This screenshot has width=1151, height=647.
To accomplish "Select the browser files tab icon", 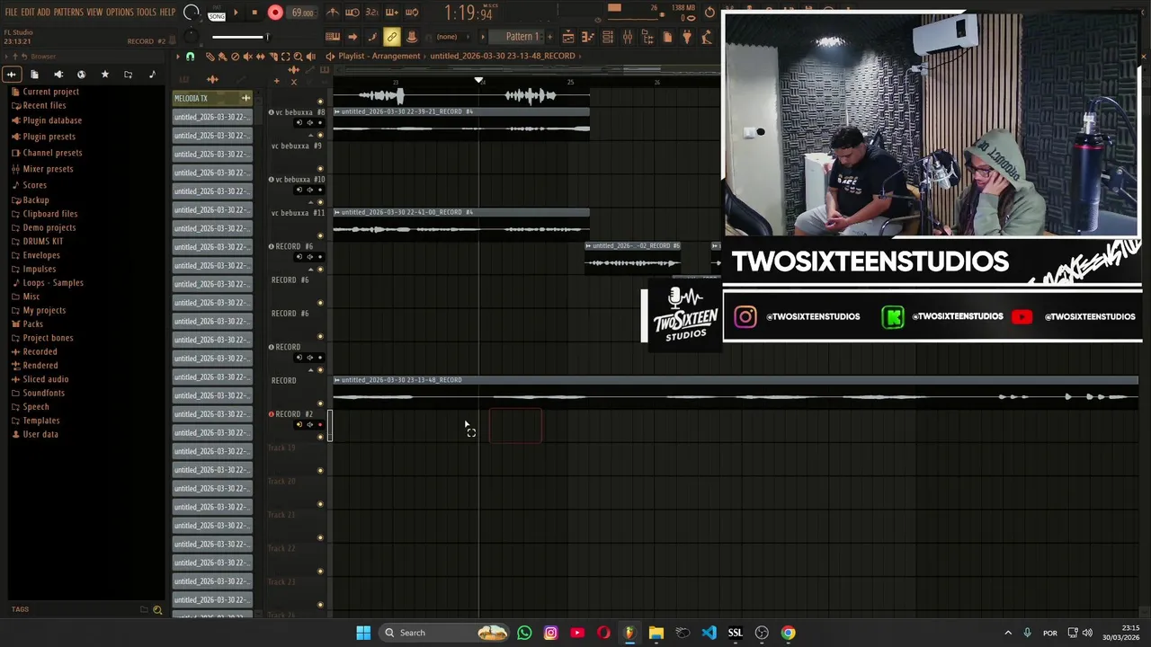I will tap(34, 75).
